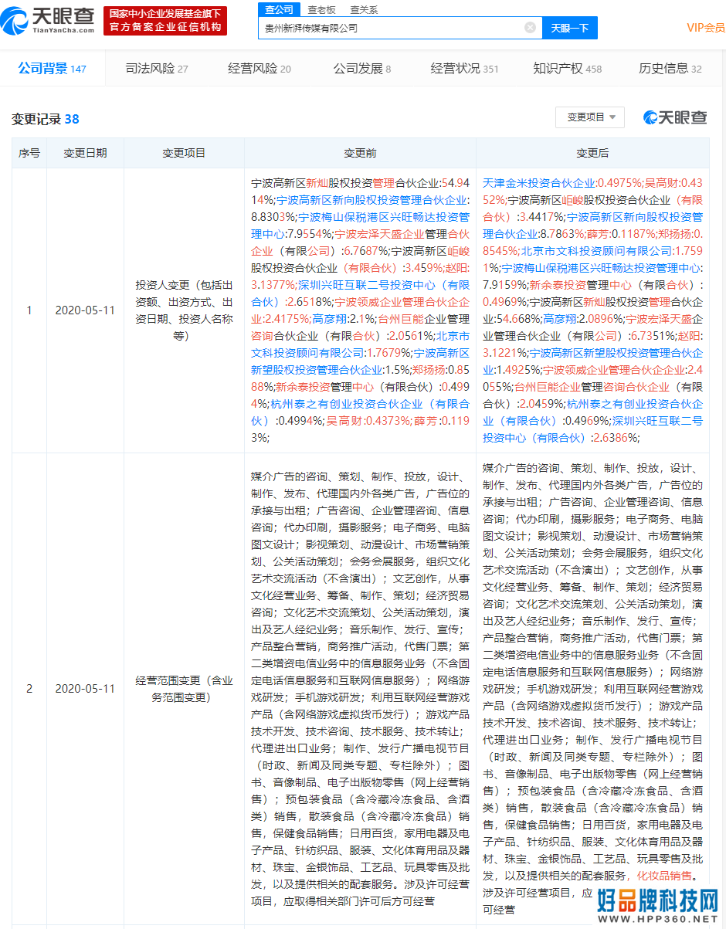
Task: Open 北京市文科投资顾问有限公司 link in 变更后 column
Action: point(596,251)
